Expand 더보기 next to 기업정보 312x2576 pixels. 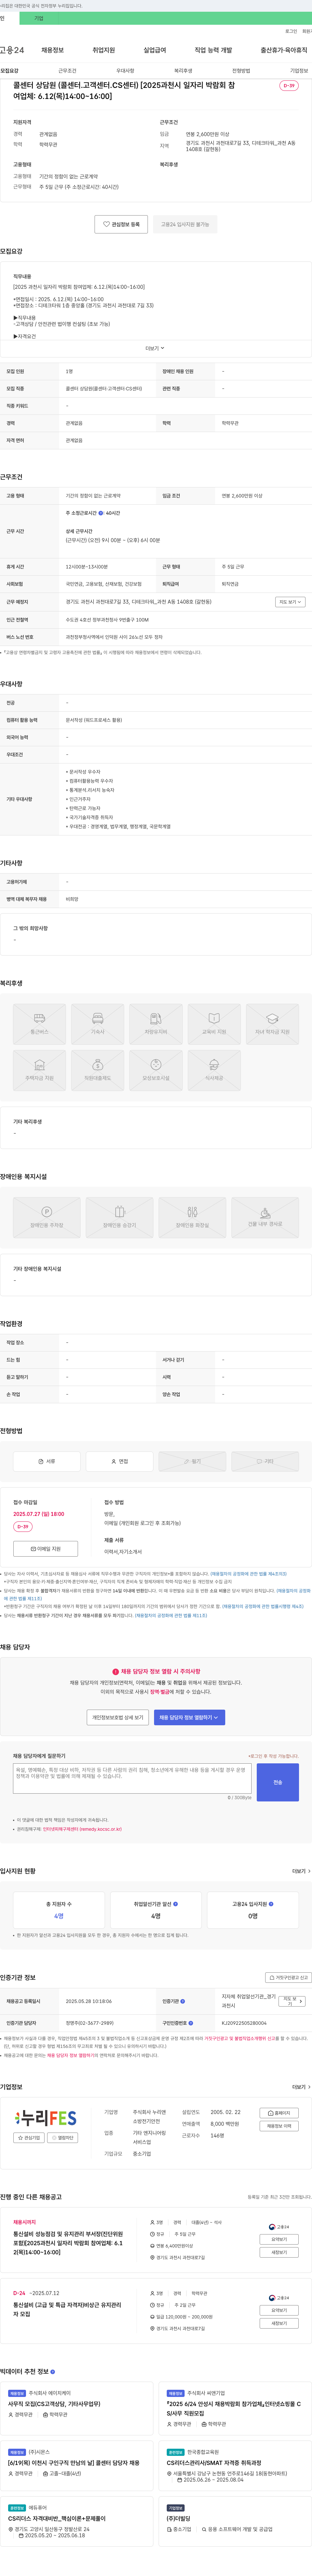(301, 2087)
